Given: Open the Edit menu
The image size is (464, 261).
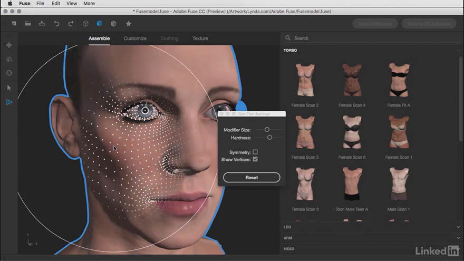Looking at the screenshot, I should click(56, 4).
